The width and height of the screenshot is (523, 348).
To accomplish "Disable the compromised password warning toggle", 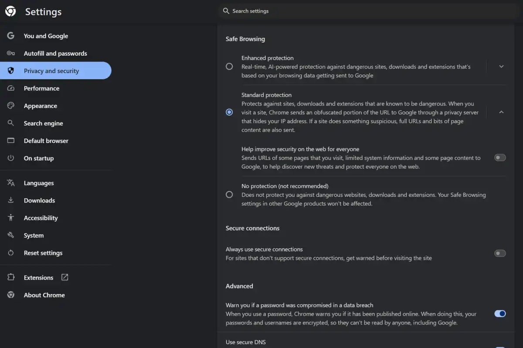I will (499, 314).
